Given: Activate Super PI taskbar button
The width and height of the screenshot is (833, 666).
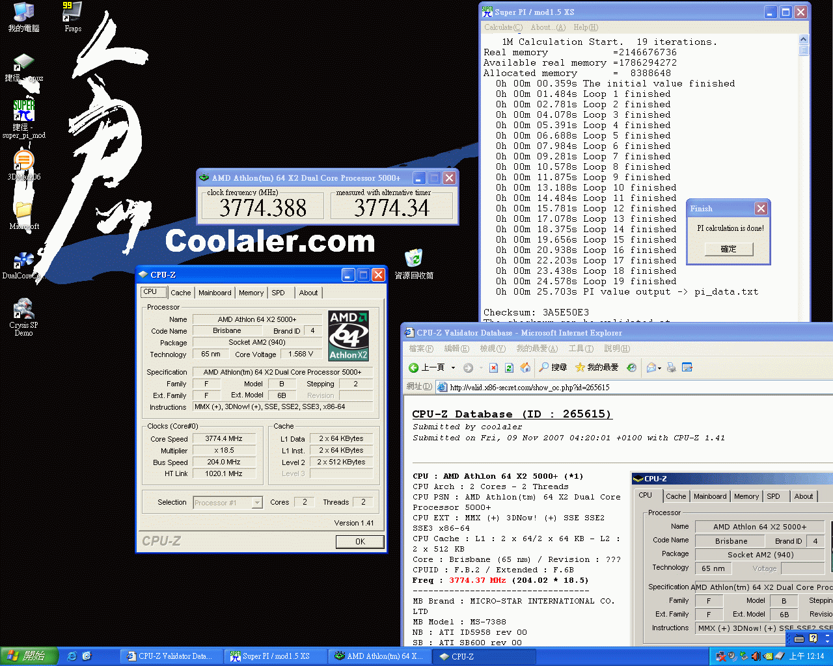Looking at the screenshot, I should [x=275, y=656].
